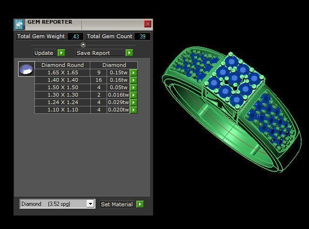Click the Diamond material column header
The height and width of the screenshot is (229, 309).
pos(114,65)
